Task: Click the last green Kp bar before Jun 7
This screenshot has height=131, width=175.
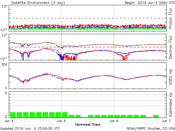Action: coord(156,116)
